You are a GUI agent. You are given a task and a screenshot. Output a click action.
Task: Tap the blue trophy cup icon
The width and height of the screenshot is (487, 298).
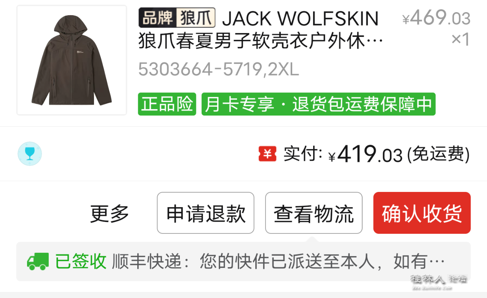(x=30, y=154)
